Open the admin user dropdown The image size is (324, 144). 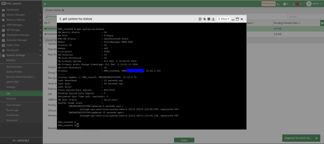[x=314, y=4]
